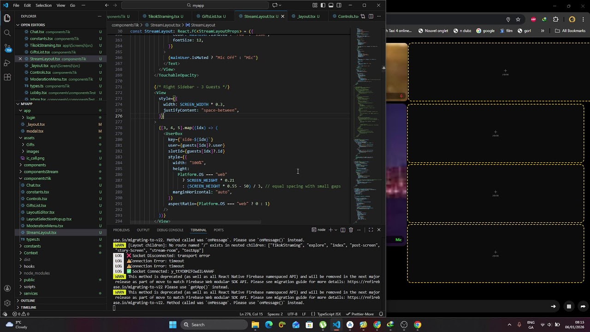Switch to DEBUG CONSOLE panel tab

click(x=170, y=230)
